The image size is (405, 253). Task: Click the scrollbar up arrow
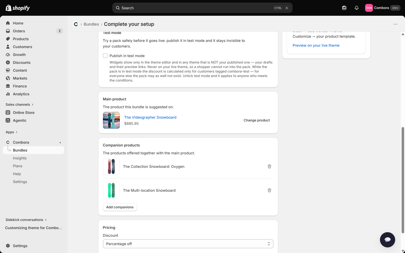pyautogui.click(x=403, y=34)
